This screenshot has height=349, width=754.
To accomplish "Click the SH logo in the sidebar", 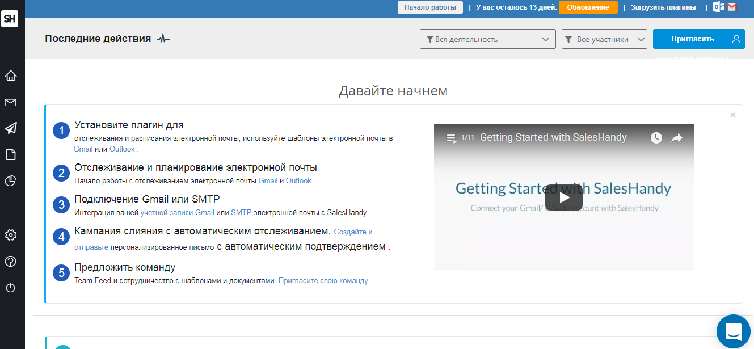I will point(10,19).
